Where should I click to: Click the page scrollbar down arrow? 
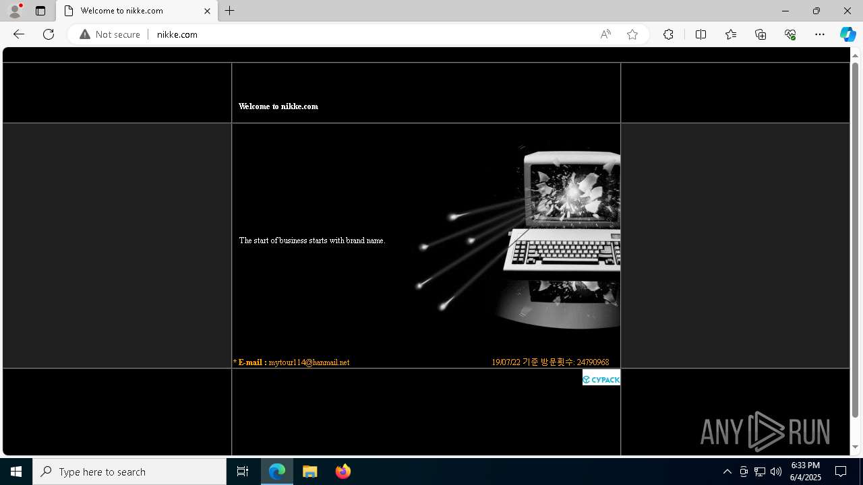[856, 447]
